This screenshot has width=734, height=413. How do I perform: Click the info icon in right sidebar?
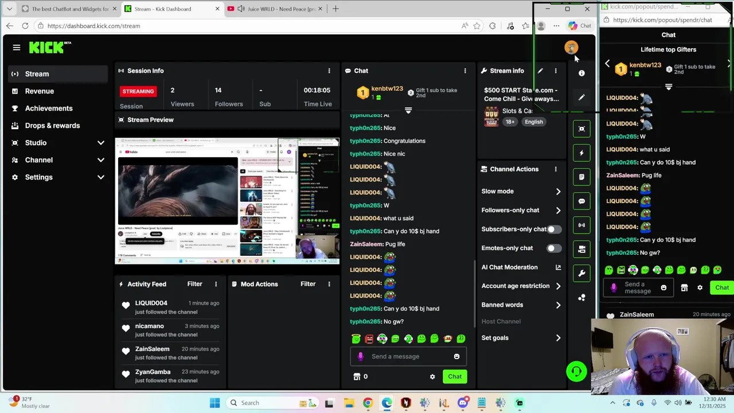pyautogui.click(x=581, y=73)
